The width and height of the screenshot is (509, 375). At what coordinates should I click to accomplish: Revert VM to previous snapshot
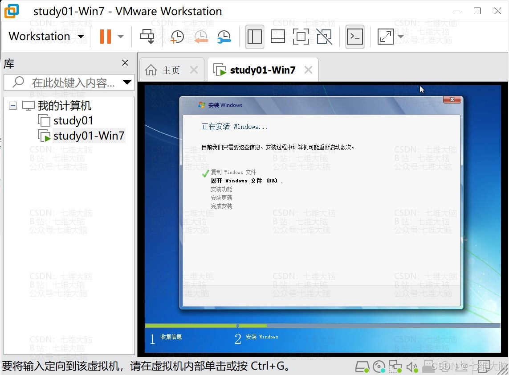click(201, 37)
